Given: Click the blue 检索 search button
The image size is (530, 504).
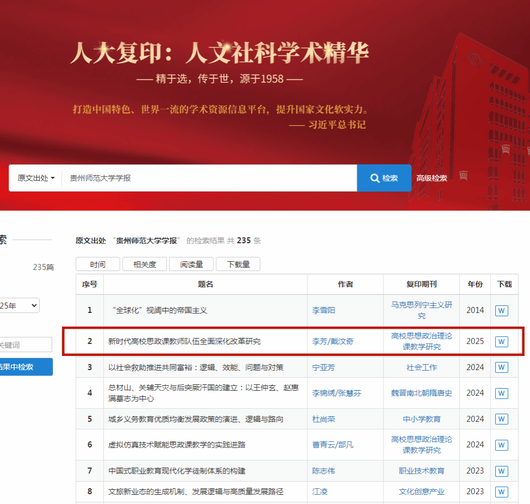Looking at the screenshot, I should (x=384, y=178).
